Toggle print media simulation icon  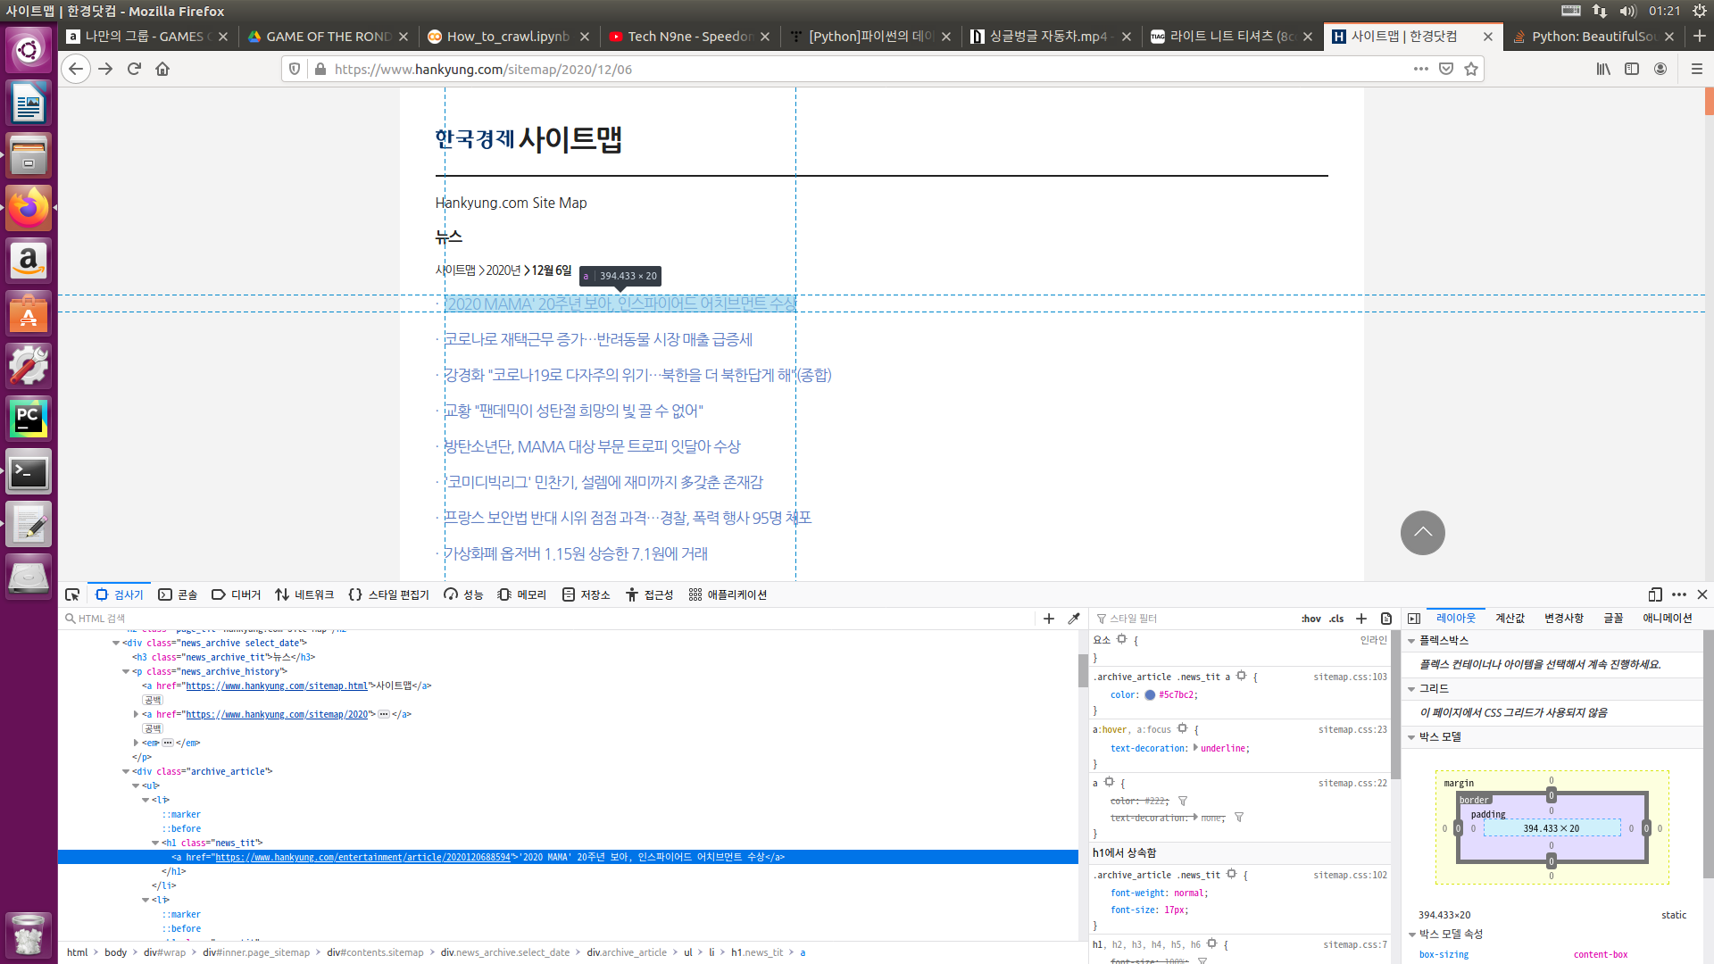coord(1386,619)
